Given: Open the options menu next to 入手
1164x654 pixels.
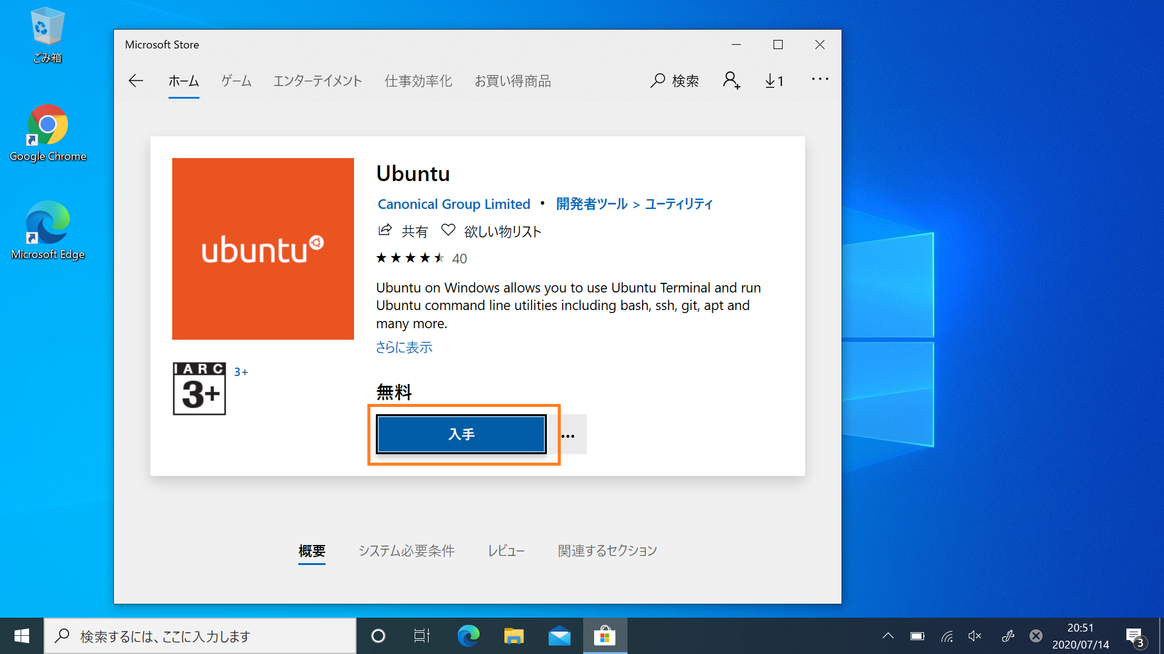Looking at the screenshot, I should 568,434.
